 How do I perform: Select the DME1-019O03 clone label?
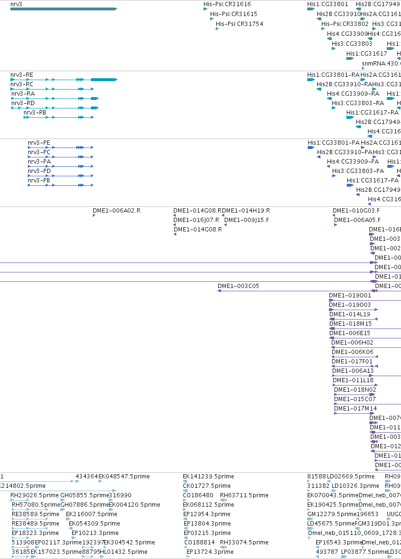pyautogui.click(x=350, y=305)
